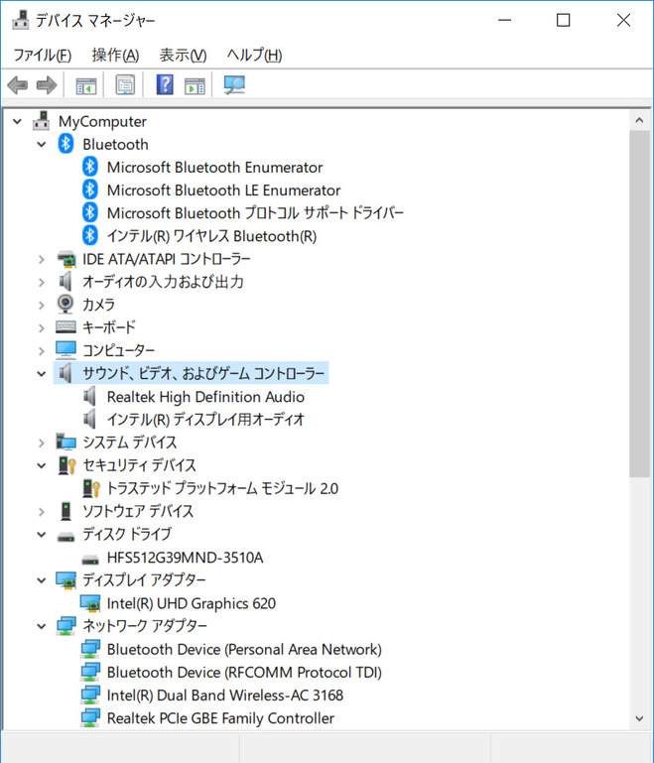Select Bluetooth Device (Personal Area Network)
654x763 pixels.
[244, 649]
